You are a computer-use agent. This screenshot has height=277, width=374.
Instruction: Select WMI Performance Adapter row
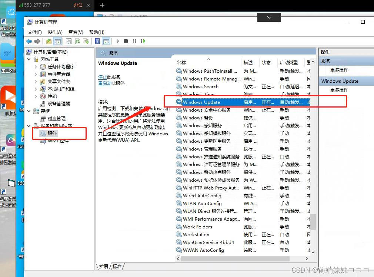click(243, 219)
